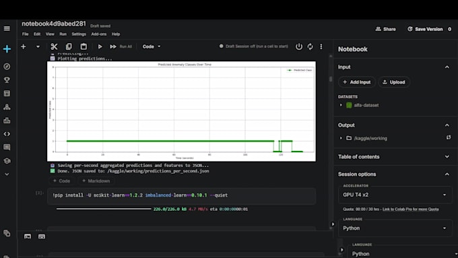Click the + Code insert button
This screenshot has height=258, width=458.
[x=62, y=181]
